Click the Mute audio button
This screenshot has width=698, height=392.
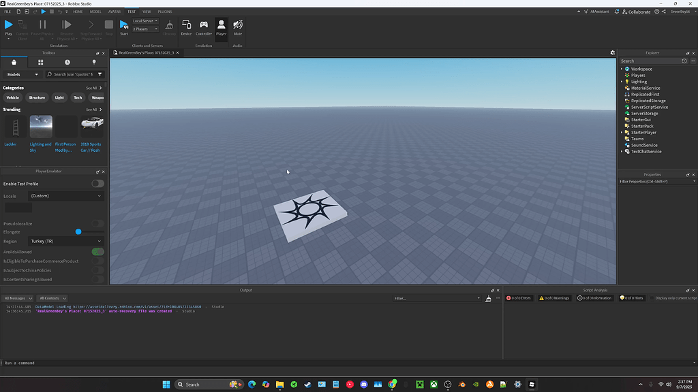pos(238,27)
